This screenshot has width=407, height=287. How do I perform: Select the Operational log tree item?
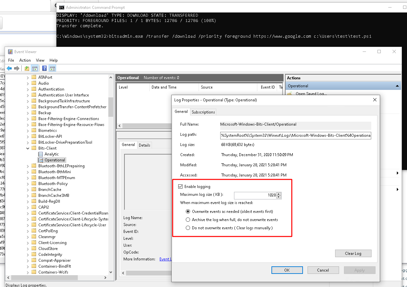(54, 160)
